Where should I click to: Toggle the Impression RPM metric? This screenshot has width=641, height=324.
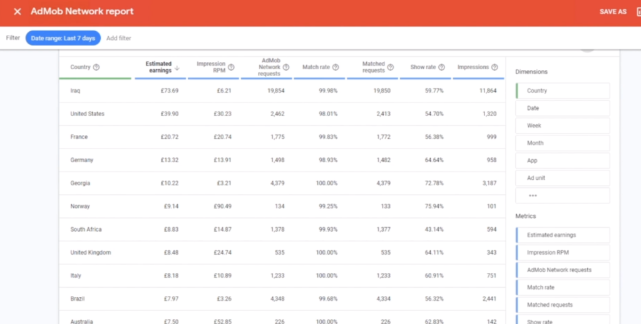(x=563, y=253)
